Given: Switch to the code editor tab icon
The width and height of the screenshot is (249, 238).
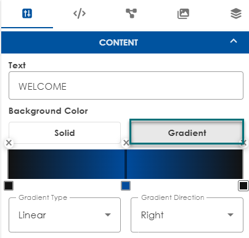Looking at the screenshot, I should coord(80,14).
